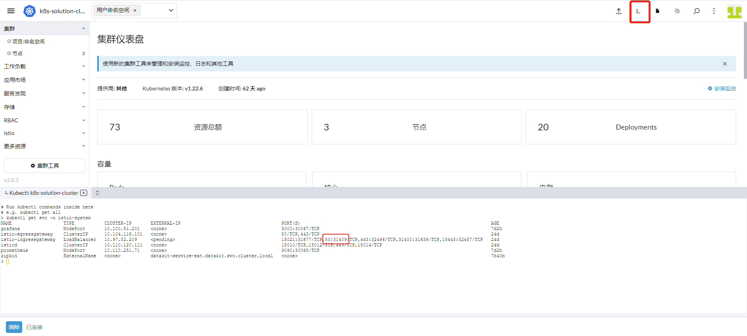The image size is (747, 336).
Task: Click the Kubernetes cluster logo
Action: 30,11
